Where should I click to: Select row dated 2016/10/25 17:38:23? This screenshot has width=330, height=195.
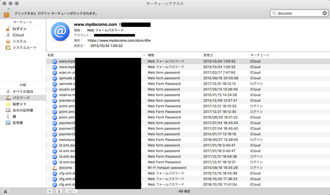point(188,179)
